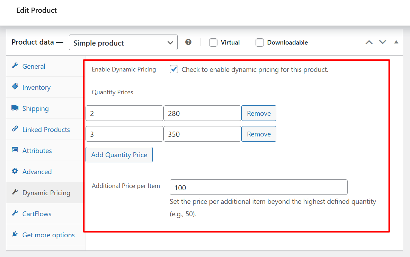Click the Linked Products link icon
Screen dimensions: 410x257
tap(15, 129)
